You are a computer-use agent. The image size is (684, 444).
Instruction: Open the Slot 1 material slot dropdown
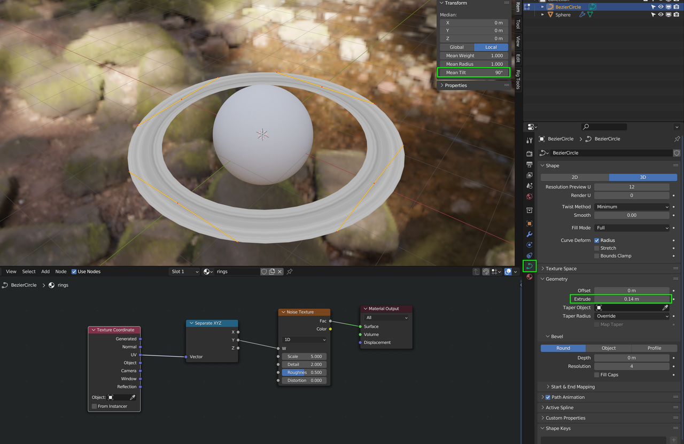pyautogui.click(x=184, y=271)
